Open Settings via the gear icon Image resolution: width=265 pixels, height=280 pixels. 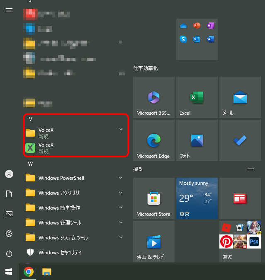9,234
